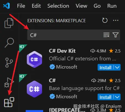125x112 pixels.
Task: Select the C# Dev Kit extension icon
Action: [35, 60]
